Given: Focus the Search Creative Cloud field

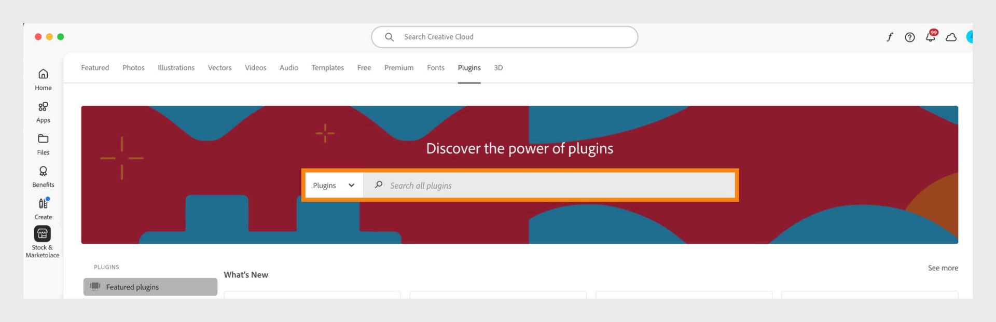Looking at the screenshot, I should (504, 37).
